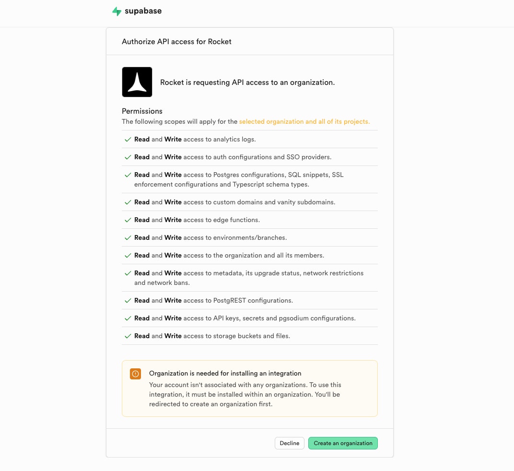Click the checkmark beside the metadata scope
Screen dimensions: 514x471
[x=128, y=273]
